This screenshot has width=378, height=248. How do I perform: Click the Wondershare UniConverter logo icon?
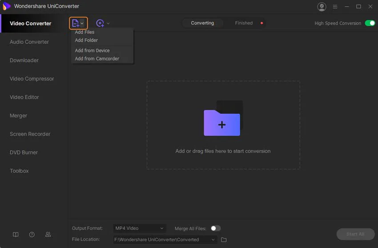7,6
